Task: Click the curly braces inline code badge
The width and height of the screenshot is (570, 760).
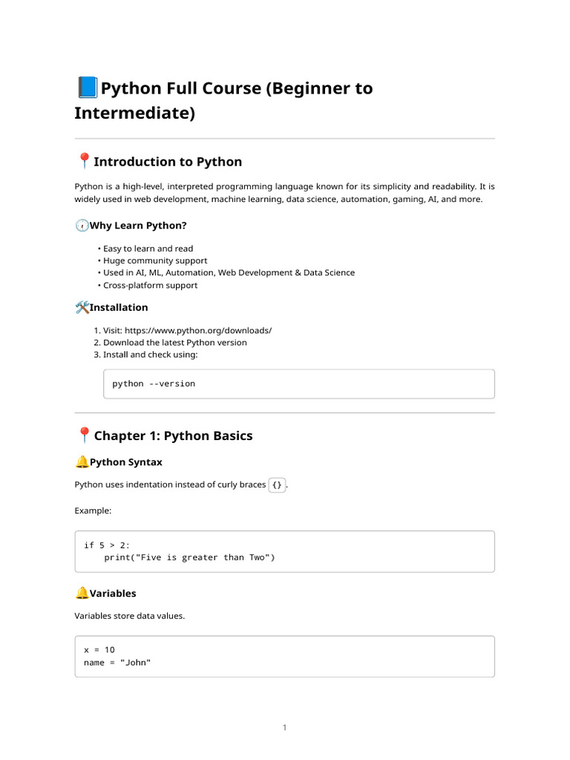Action: (x=277, y=485)
